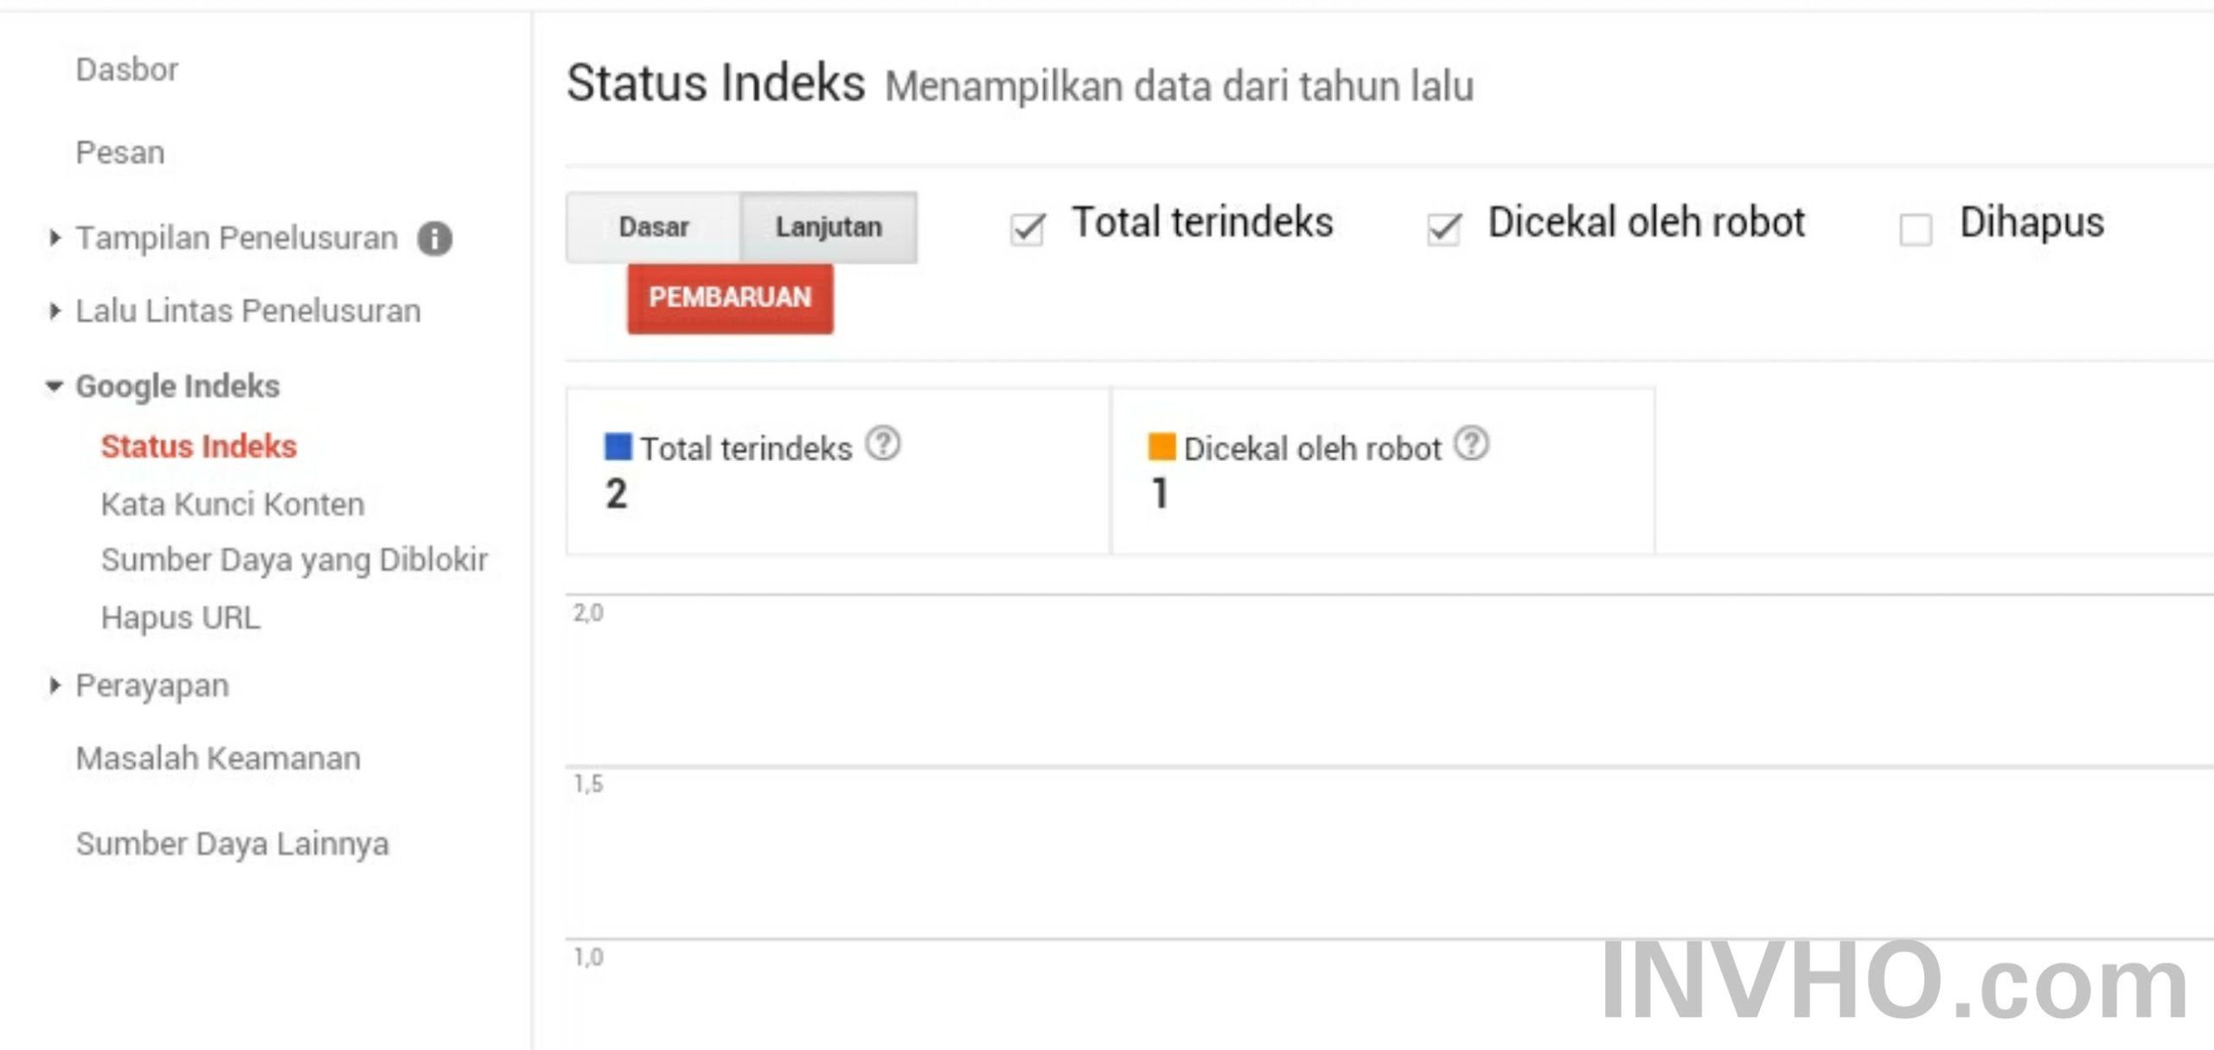Expand the Tampilan Penelusuran section arrow
Viewport: 2214px width, 1050px height.
(x=54, y=238)
